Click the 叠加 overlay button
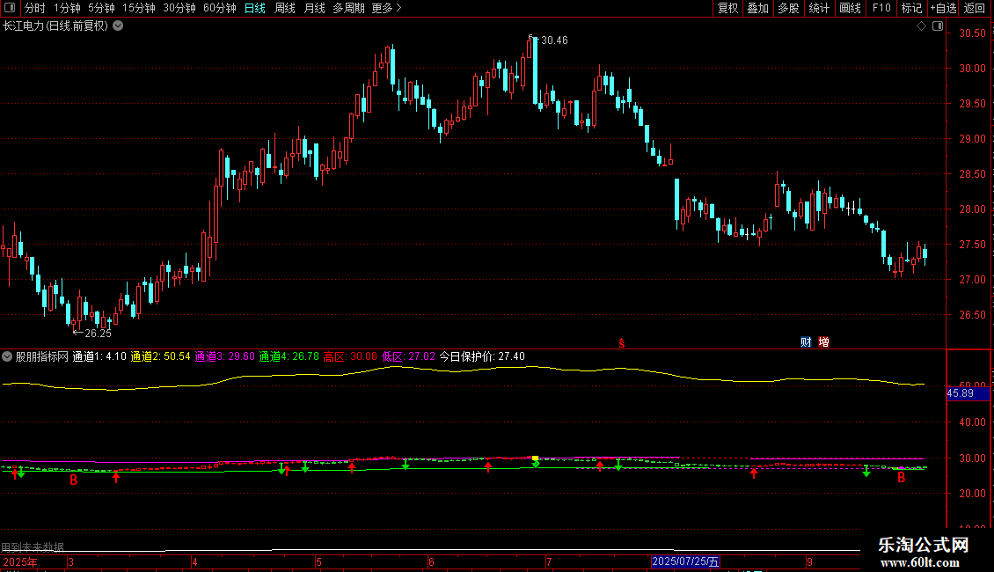This screenshot has height=572, width=994. 757,8
